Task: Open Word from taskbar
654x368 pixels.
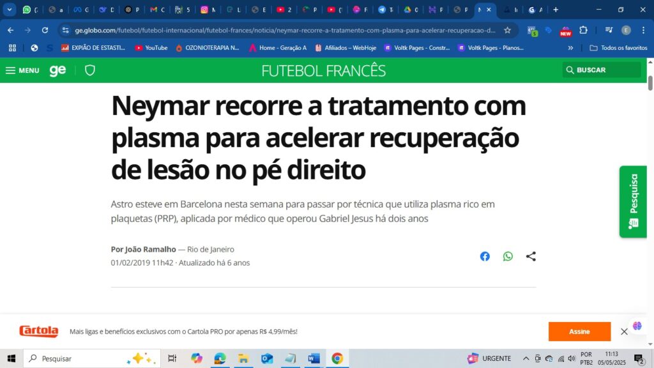Action: [x=314, y=358]
